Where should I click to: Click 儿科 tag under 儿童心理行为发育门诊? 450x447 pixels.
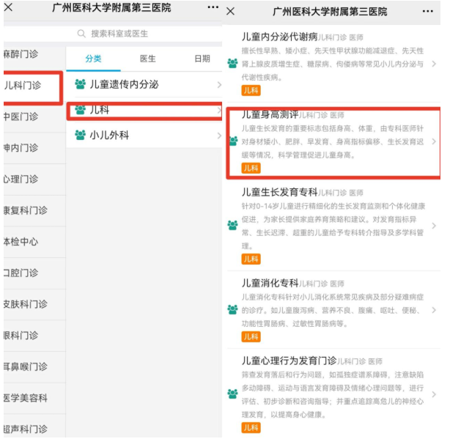251,428
